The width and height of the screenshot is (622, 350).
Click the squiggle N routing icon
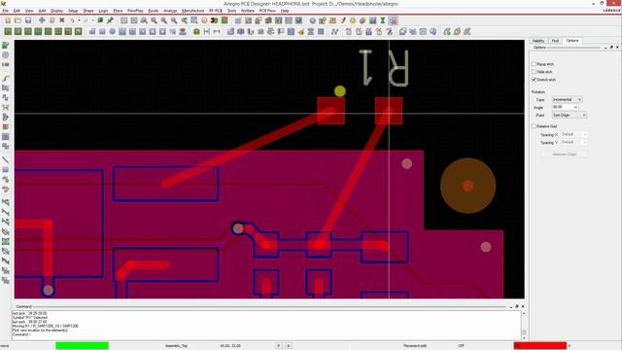pos(334,31)
